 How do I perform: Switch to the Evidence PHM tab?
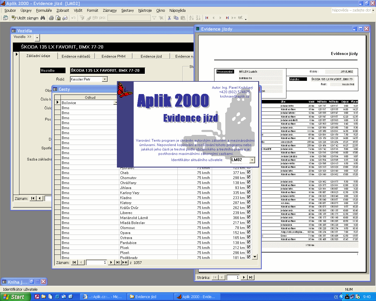coord(113,56)
